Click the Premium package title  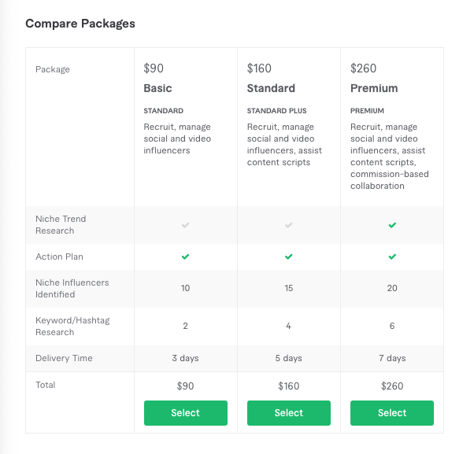click(374, 88)
